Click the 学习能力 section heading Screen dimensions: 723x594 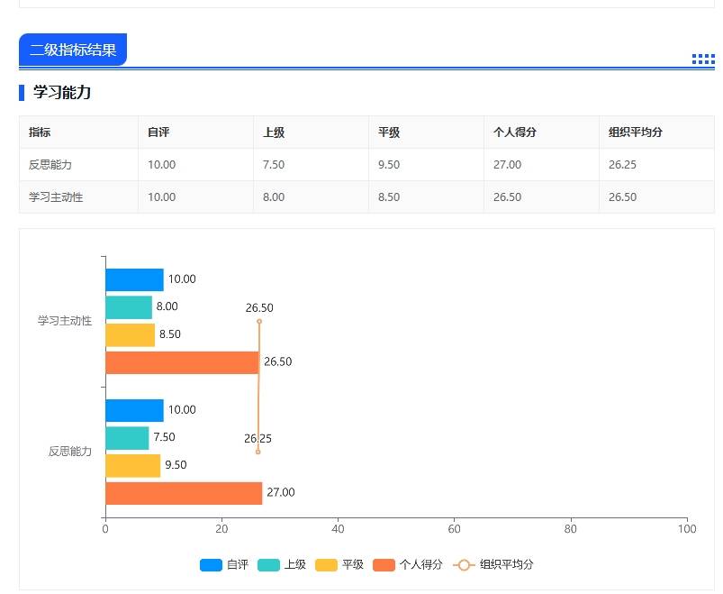(x=62, y=92)
